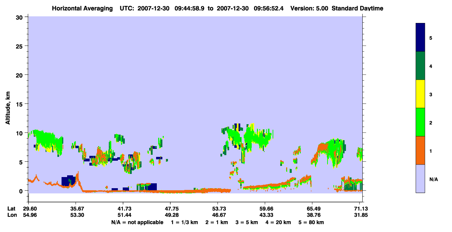Click the bright green color bar segment 2
Viewport: 452px width, 232px height.
tap(420, 122)
